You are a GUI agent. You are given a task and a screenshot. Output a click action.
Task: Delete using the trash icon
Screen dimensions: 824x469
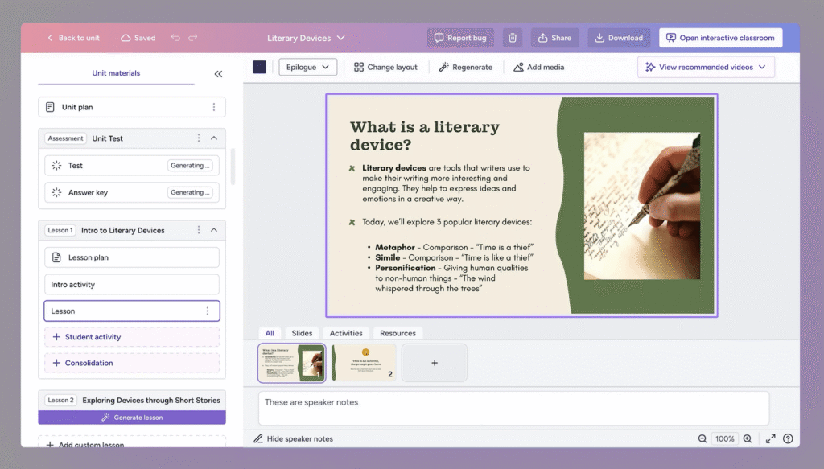point(513,38)
